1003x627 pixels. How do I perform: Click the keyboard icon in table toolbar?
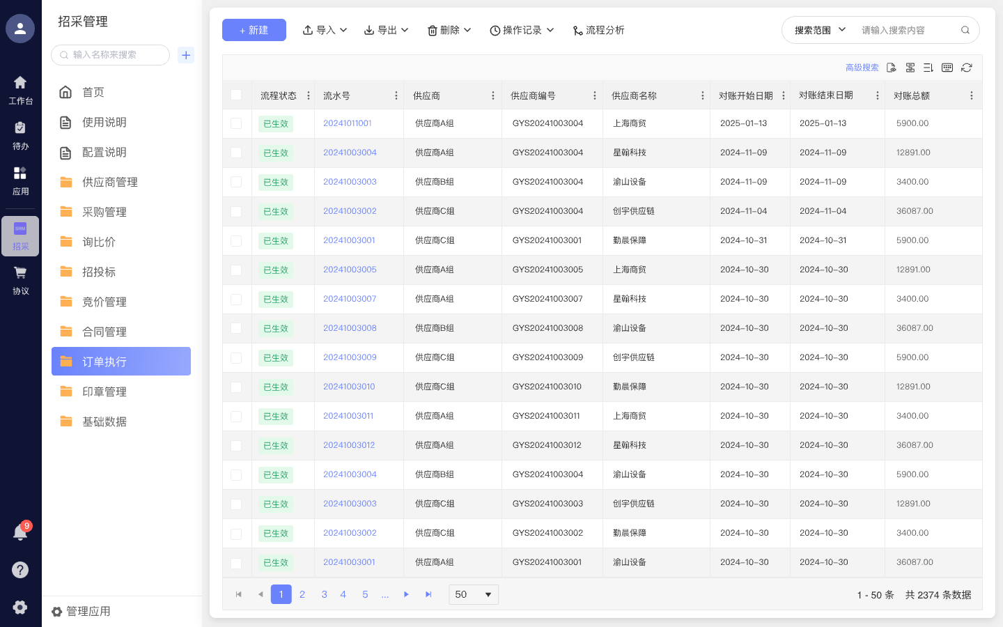(947, 68)
